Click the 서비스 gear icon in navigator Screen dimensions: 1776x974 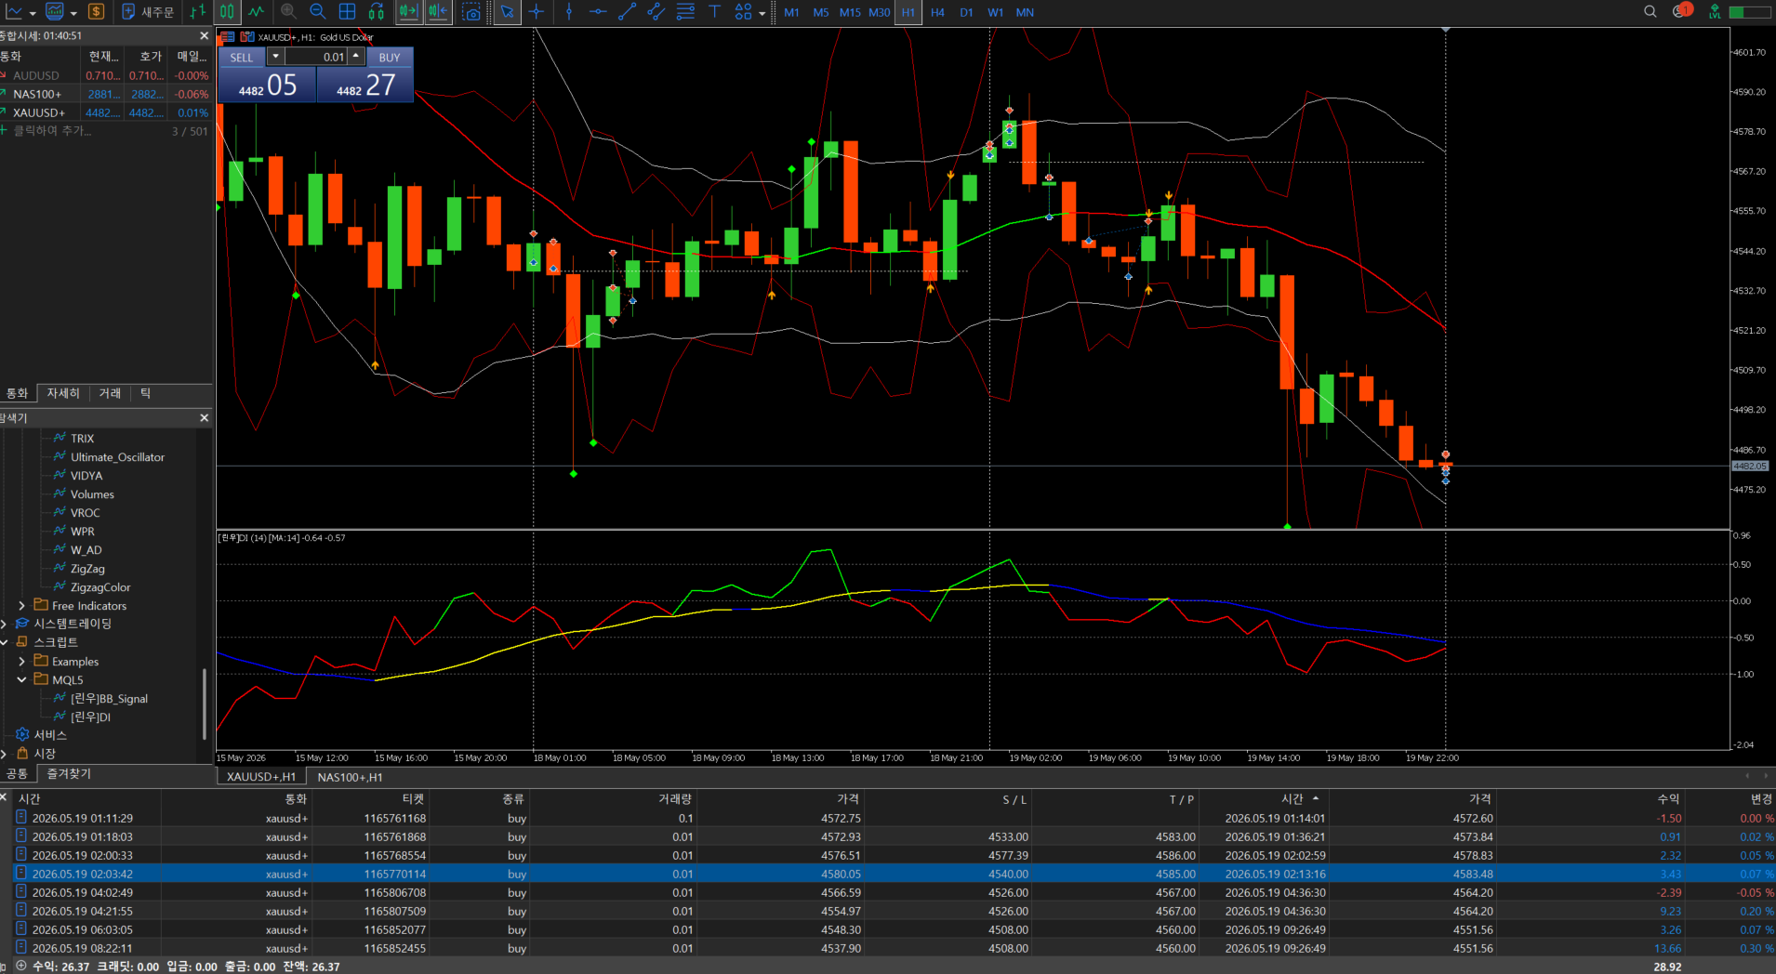22,734
